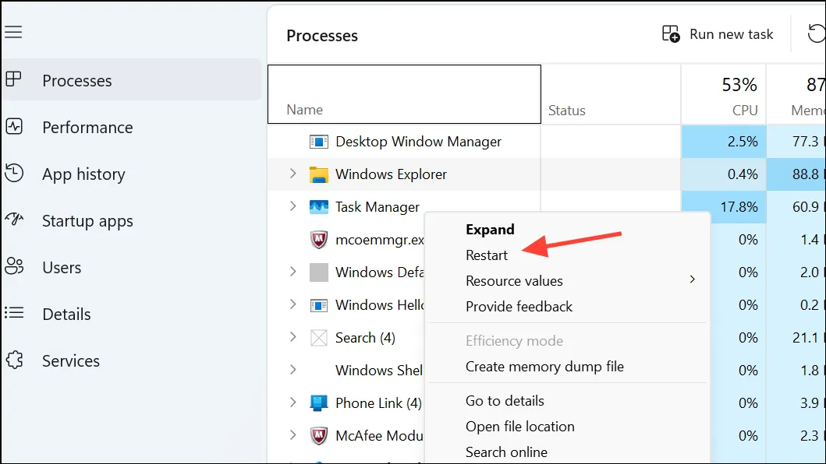Click the Windows Hello process icon
This screenshot has height=464, width=826.
[x=319, y=305]
